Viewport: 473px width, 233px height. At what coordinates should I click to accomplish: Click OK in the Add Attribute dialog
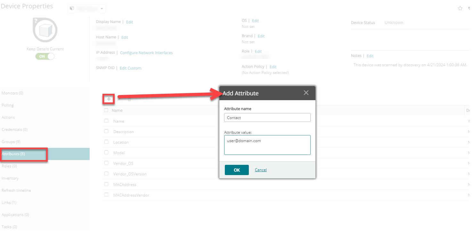[x=237, y=170]
